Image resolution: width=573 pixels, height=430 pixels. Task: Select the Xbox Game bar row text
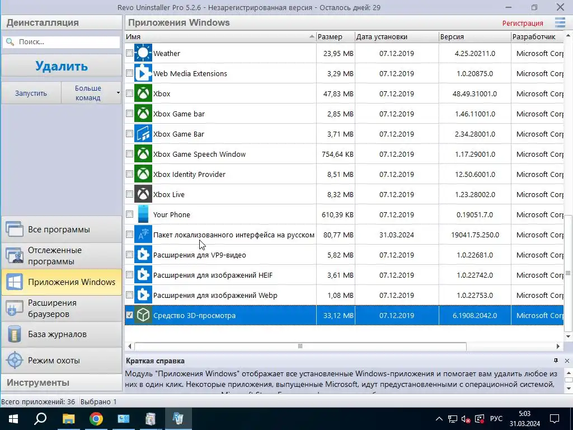click(179, 114)
